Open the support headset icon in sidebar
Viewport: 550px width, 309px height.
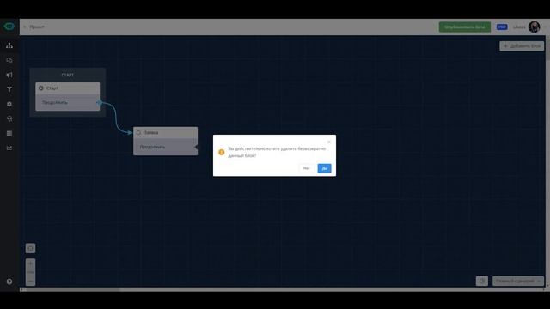pos(9,118)
